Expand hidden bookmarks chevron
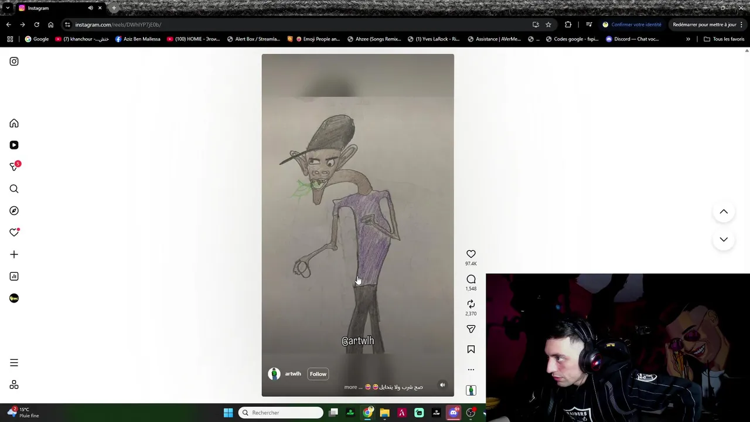750x422 pixels. (x=688, y=39)
